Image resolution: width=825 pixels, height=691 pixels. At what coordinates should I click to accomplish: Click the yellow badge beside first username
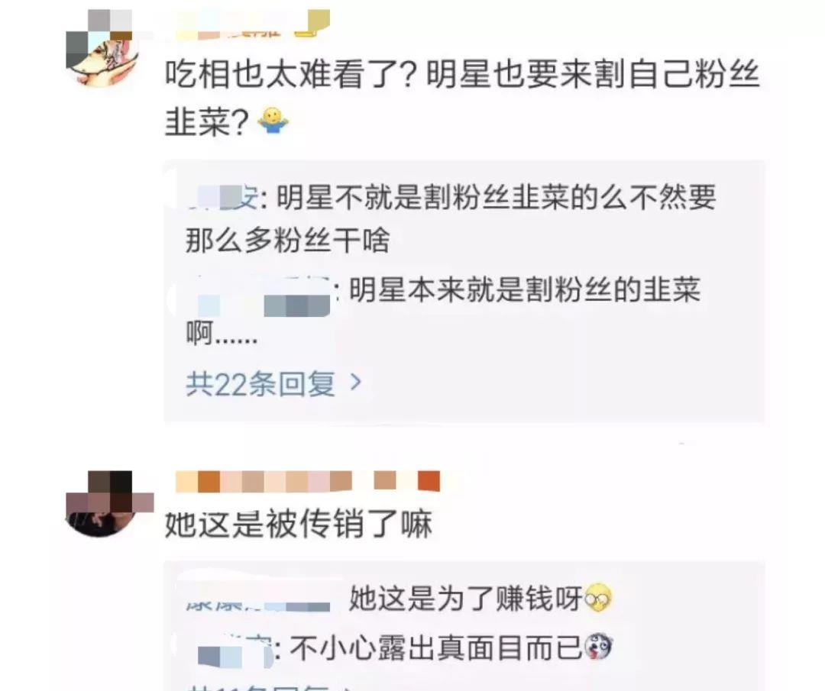pyautogui.click(x=312, y=24)
